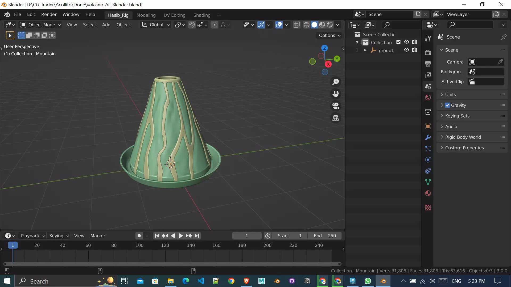Toggle proportional editing

point(214,25)
